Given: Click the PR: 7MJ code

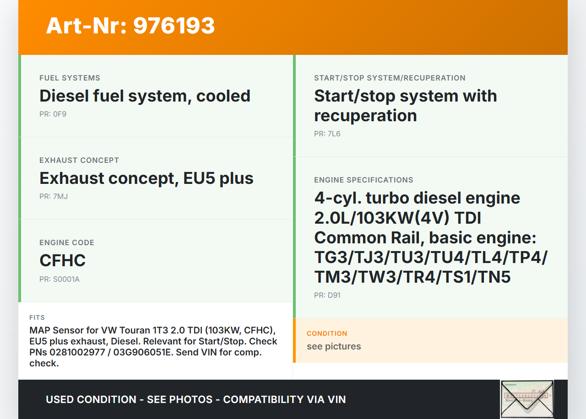Looking at the screenshot, I should point(54,196).
